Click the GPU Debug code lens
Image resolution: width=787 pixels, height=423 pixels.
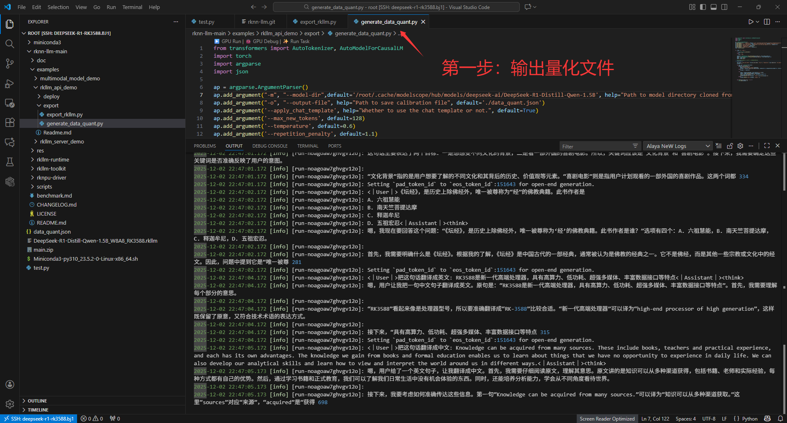(262, 41)
